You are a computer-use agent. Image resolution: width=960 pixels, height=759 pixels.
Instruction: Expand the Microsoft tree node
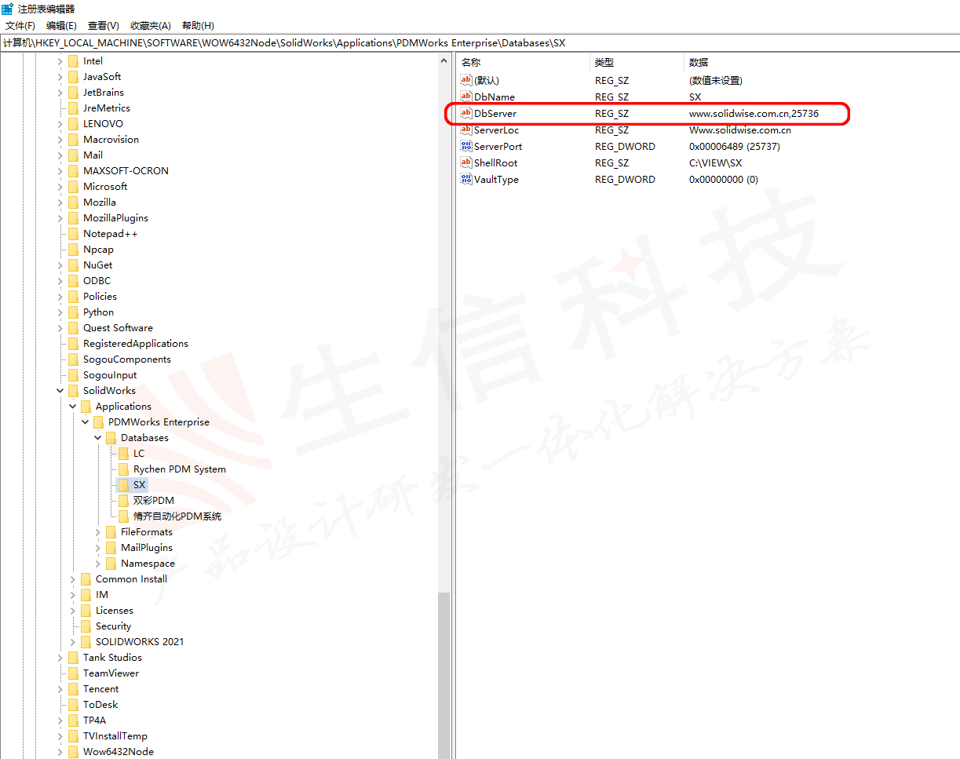tap(60, 187)
